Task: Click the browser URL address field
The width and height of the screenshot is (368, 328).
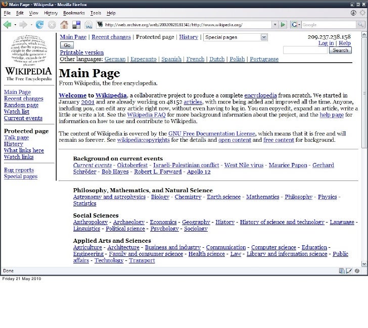Action: pyautogui.click(x=188, y=25)
